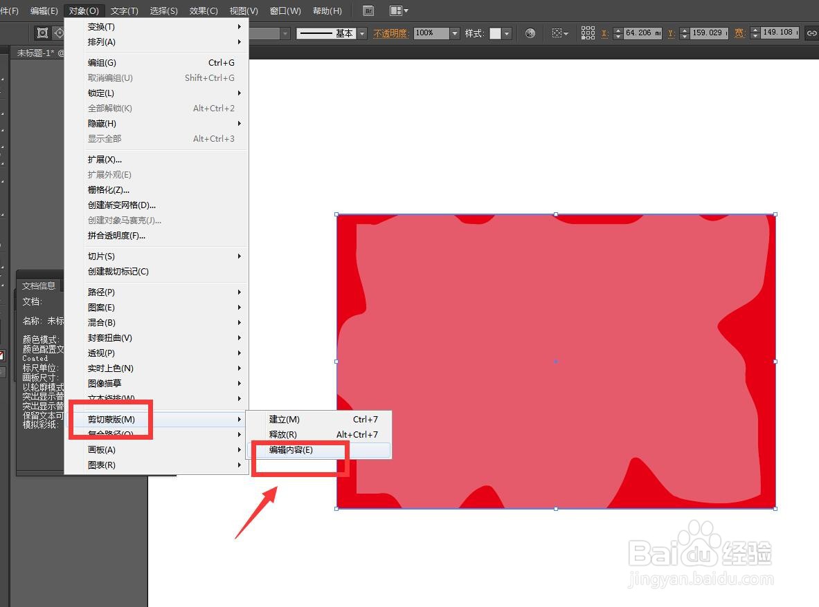Click the width value field 149.108
The width and height of the screenshot is (819, 607).
(780, 32)
